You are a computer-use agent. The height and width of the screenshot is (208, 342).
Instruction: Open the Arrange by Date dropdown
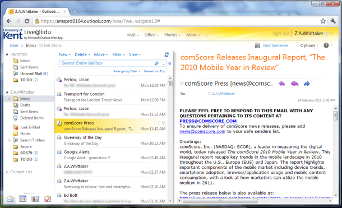[127, 71]
